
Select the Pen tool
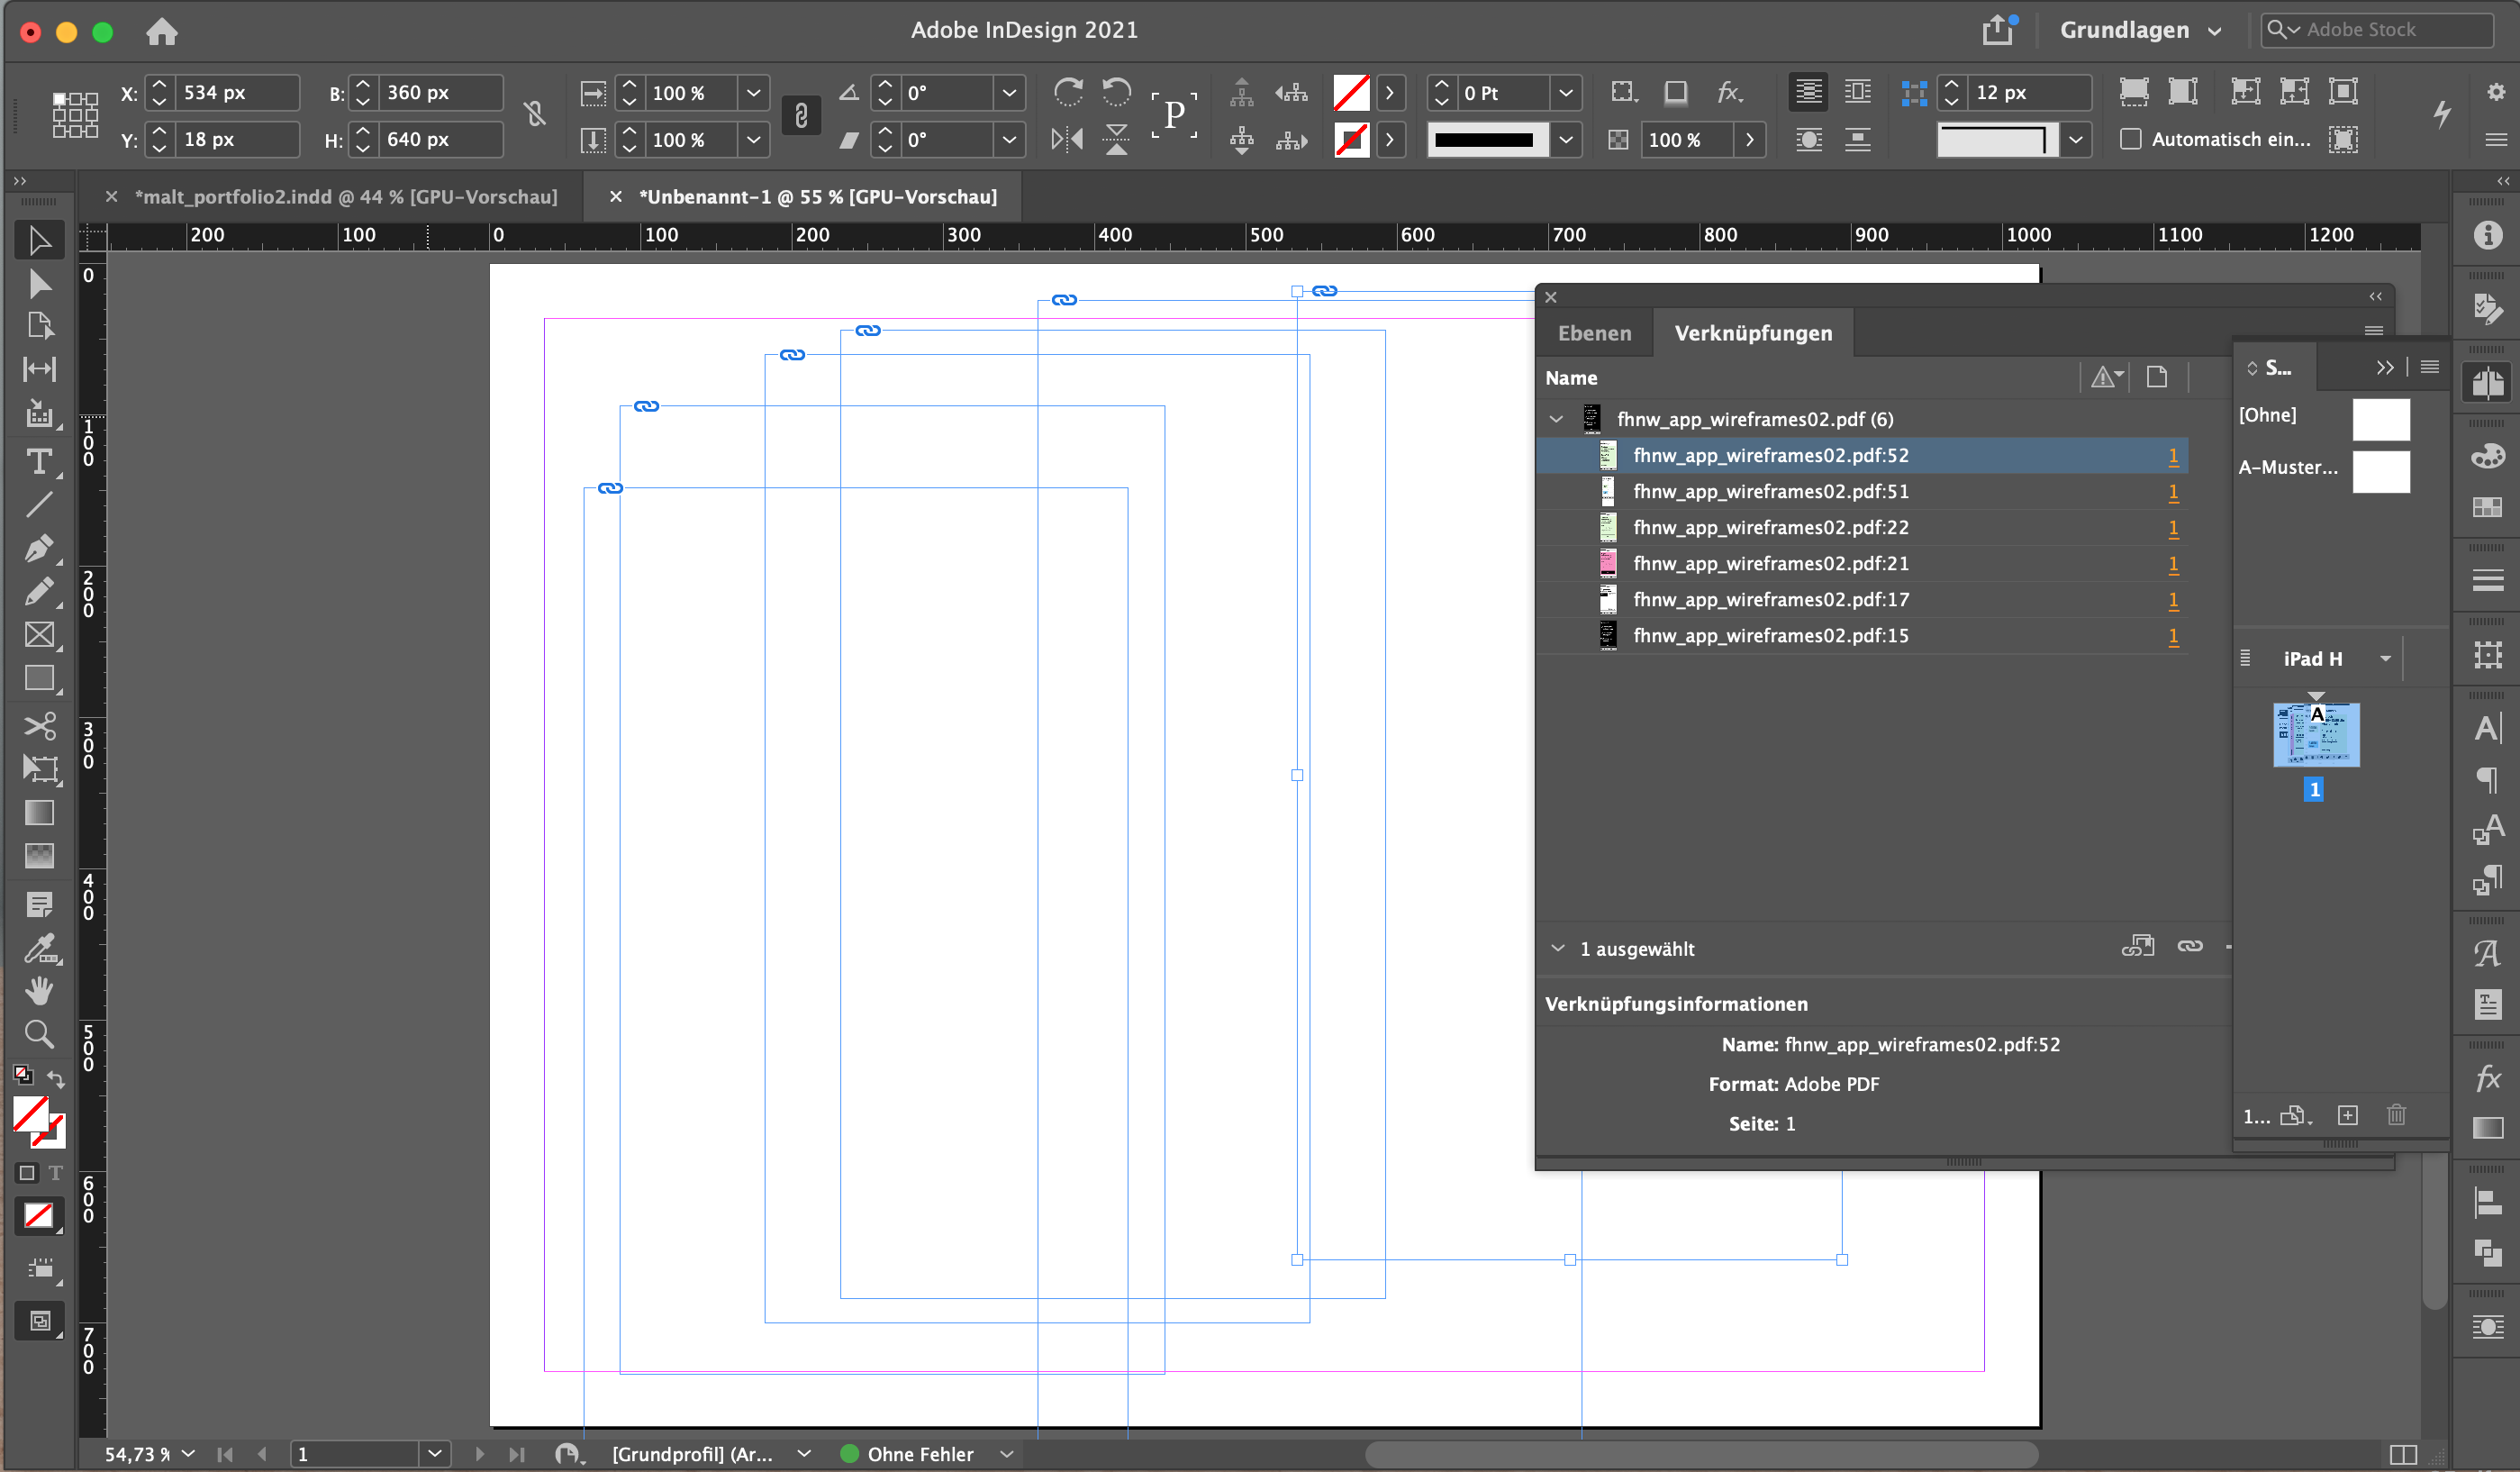(40, 548)
